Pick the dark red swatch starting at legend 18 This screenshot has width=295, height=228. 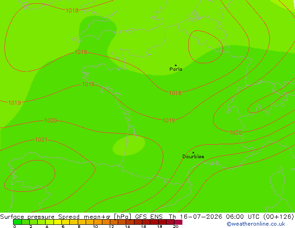[162, 222]
